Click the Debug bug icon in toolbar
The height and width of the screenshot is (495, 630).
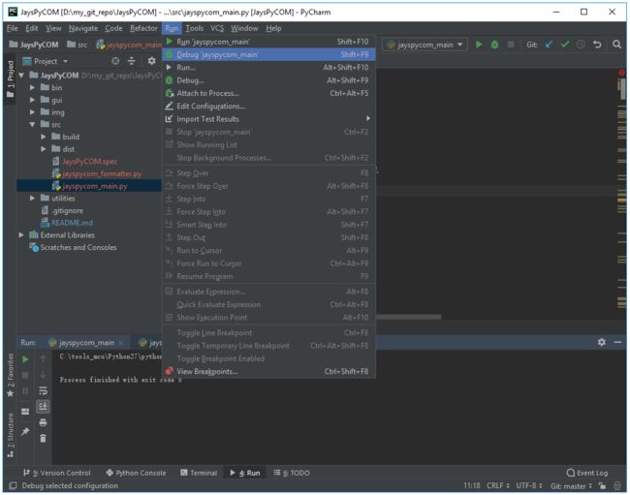494,45
